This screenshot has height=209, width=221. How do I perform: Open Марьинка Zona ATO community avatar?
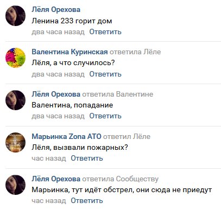15,143
